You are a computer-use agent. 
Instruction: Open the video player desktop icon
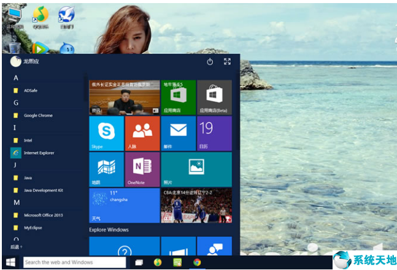click(40, 48)
